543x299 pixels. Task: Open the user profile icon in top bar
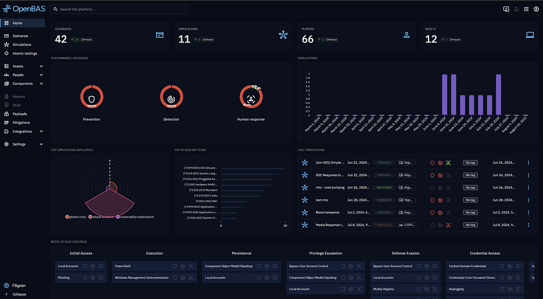point(535,9)
